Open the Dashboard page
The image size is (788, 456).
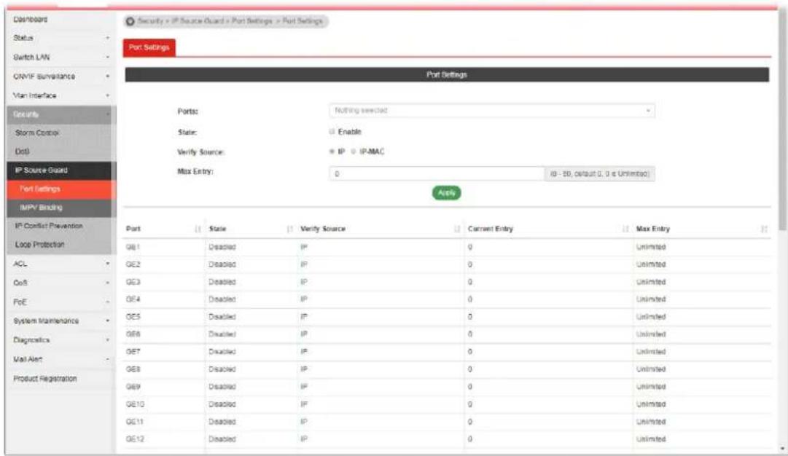[61, 19]
